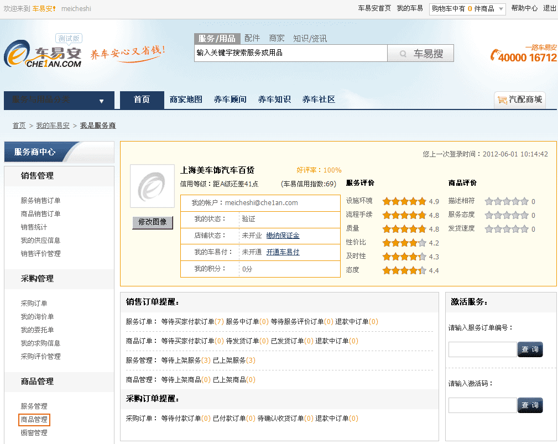The image size is (558, 444).
Task: Select the 知识/资讯 search tab
Action: click(x=310, y=38)
